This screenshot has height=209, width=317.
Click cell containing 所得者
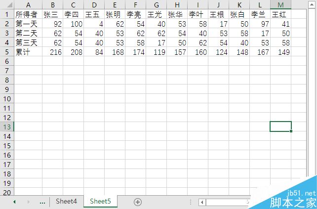(28, 14)
